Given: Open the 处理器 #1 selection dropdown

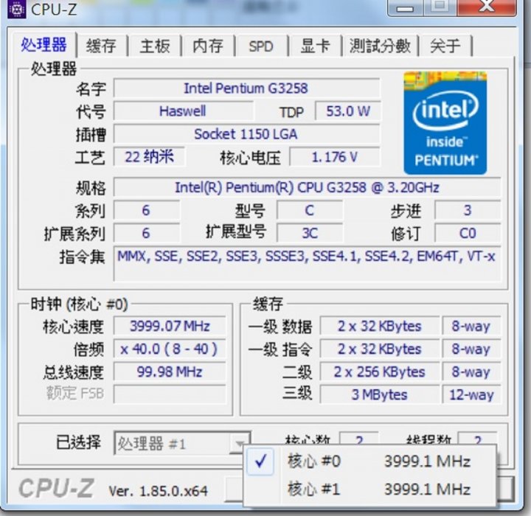Looking at the screenshot, I should coord(182,443).
